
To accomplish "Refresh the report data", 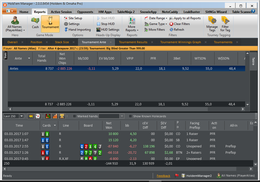I will [x=177, y=30].
